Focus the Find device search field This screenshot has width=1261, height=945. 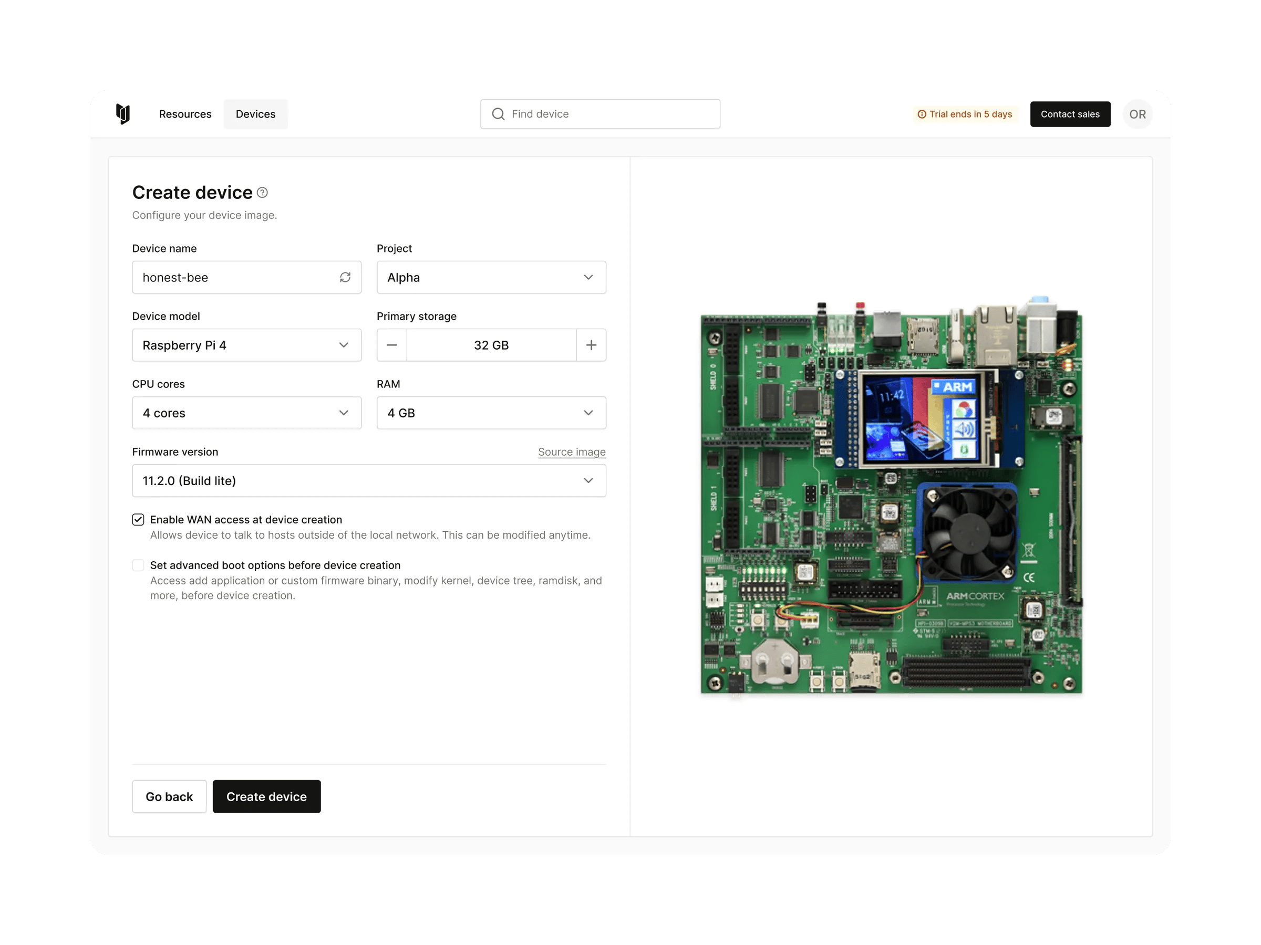tap(600, 114)
